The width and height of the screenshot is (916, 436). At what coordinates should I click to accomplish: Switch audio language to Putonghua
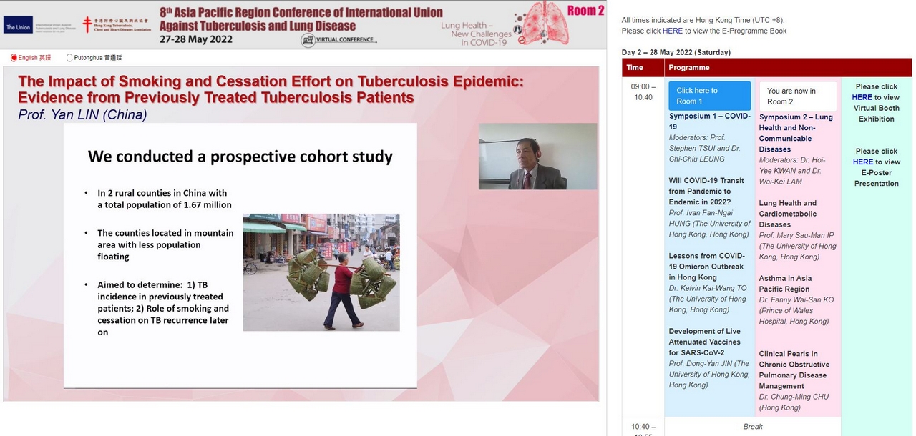69,58
